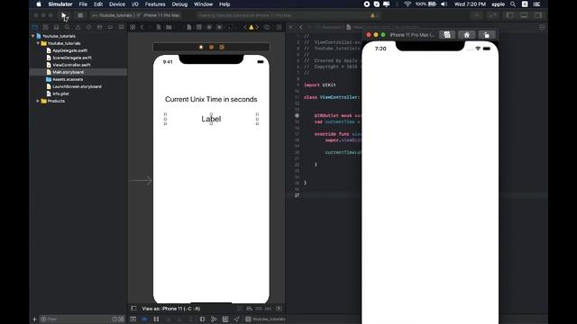This screenshot has width=577, height=324.
Task: Open the Debug menu
Action: pos(179,4)
